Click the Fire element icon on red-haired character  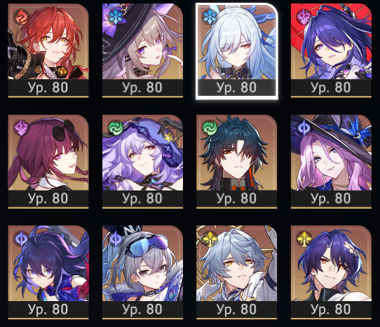click(20, 17)
